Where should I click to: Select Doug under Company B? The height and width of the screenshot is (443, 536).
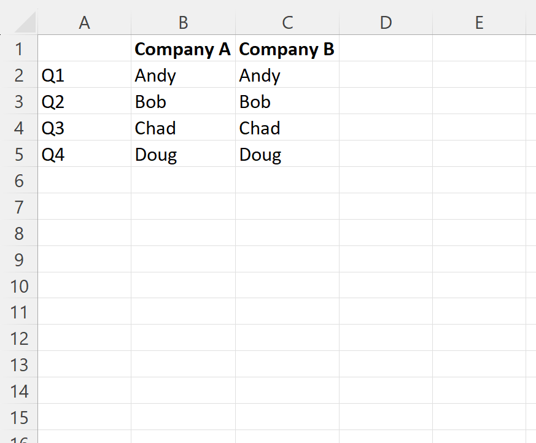287,154
